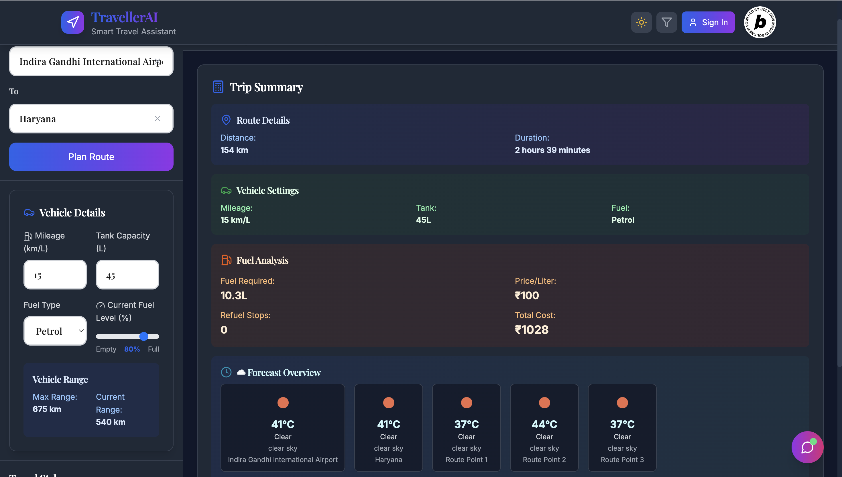
Task: Click the Route Details map pin icon
Action: pos(226,120)
